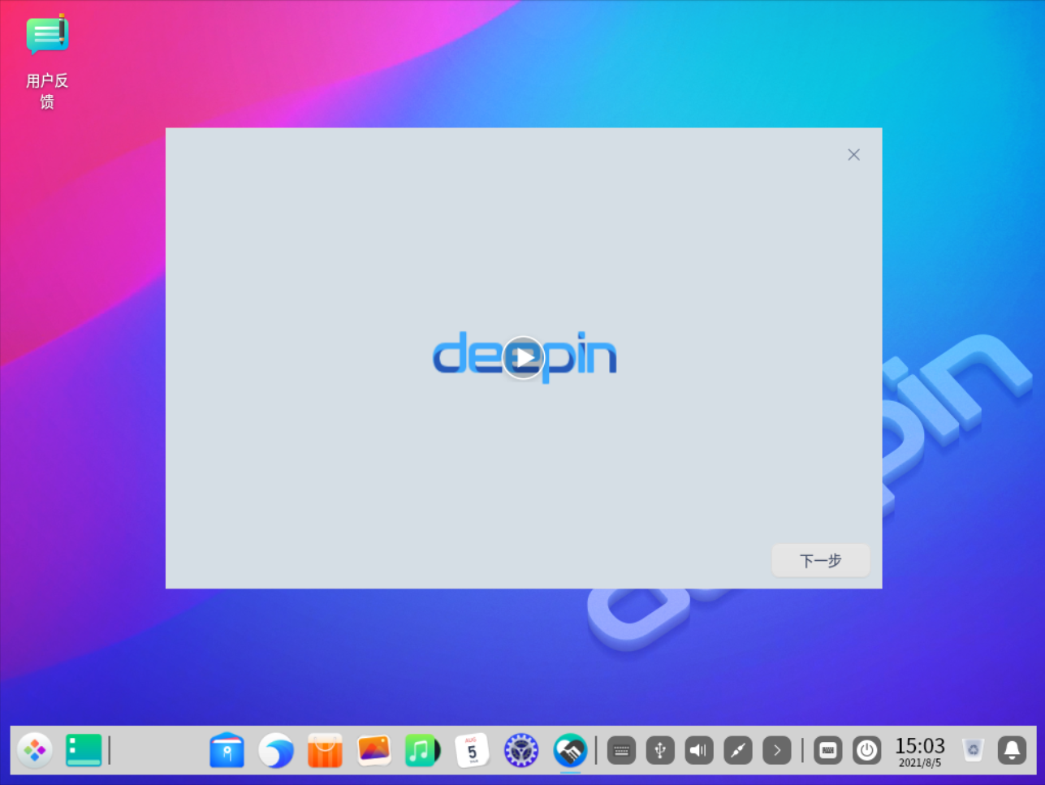Click the 下一步 button
Image resolution: width=1045 pixels, height=785 pixels.
820,560
